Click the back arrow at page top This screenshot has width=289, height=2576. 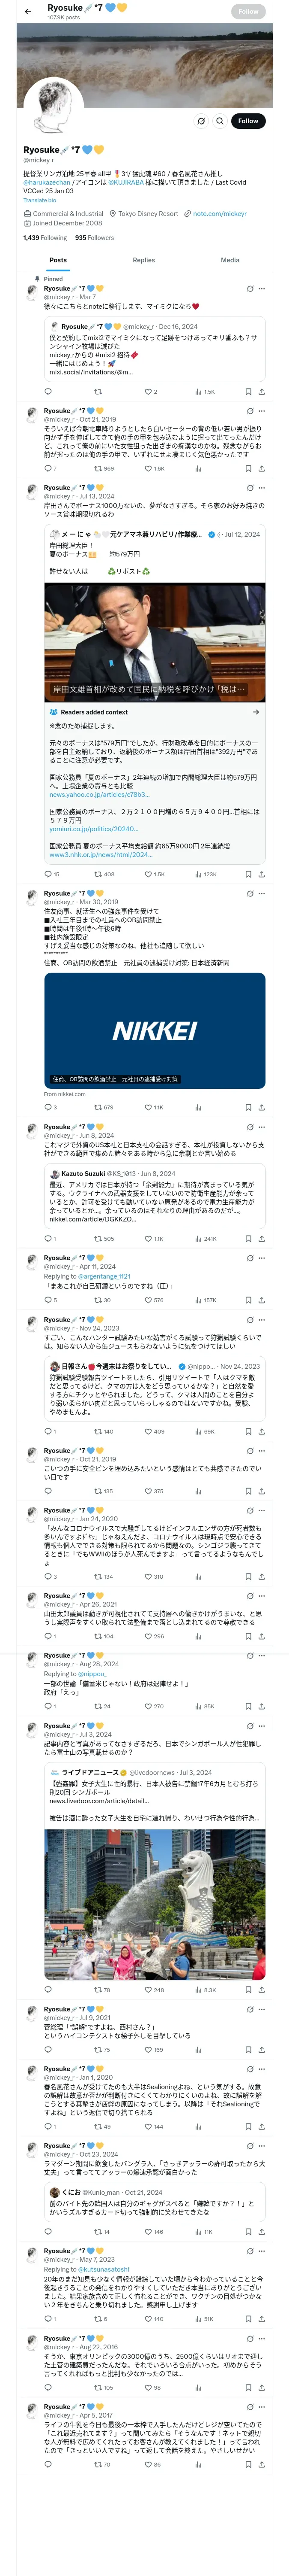coord(28,11)
